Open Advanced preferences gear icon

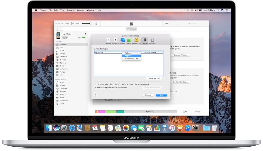click(152, 40)
